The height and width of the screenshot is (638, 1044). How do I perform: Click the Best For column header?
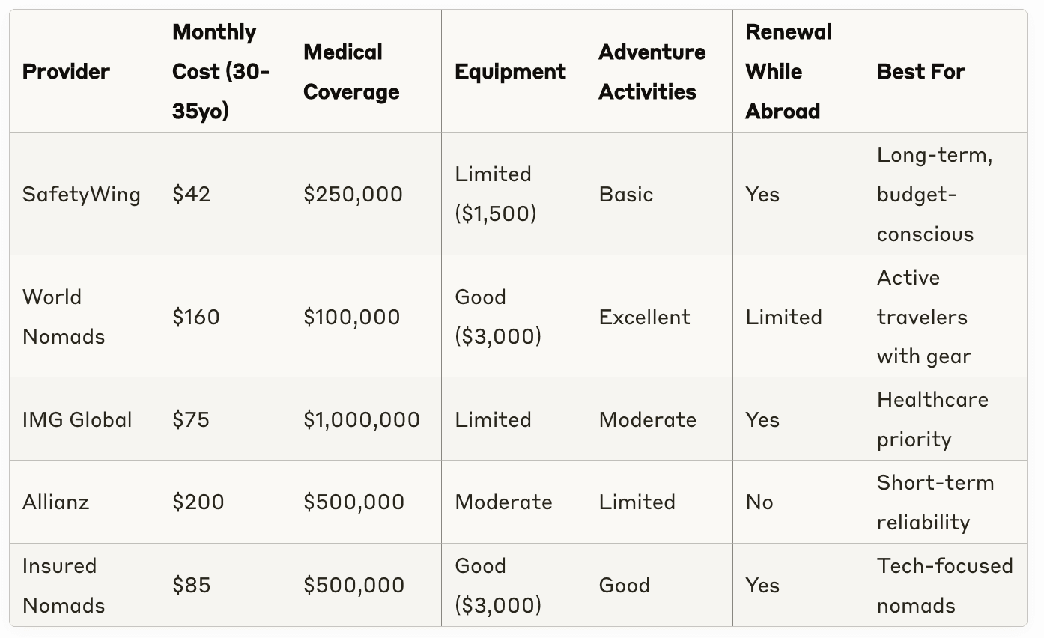[x=920, y=72]
